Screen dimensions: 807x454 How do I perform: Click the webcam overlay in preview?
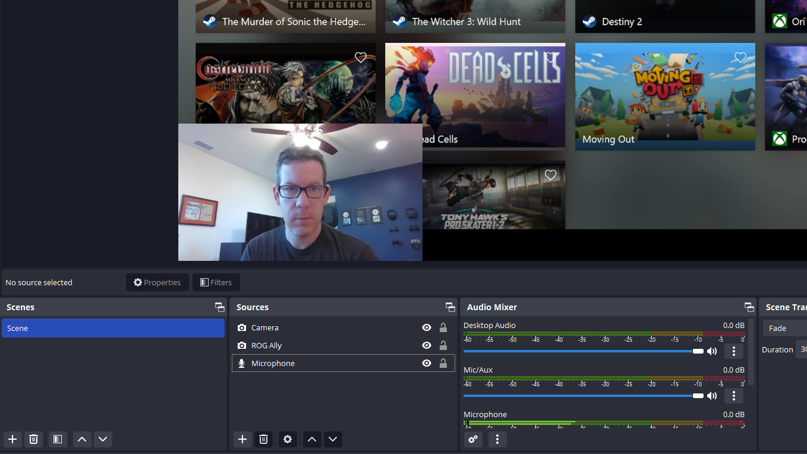tap(300, 192)
